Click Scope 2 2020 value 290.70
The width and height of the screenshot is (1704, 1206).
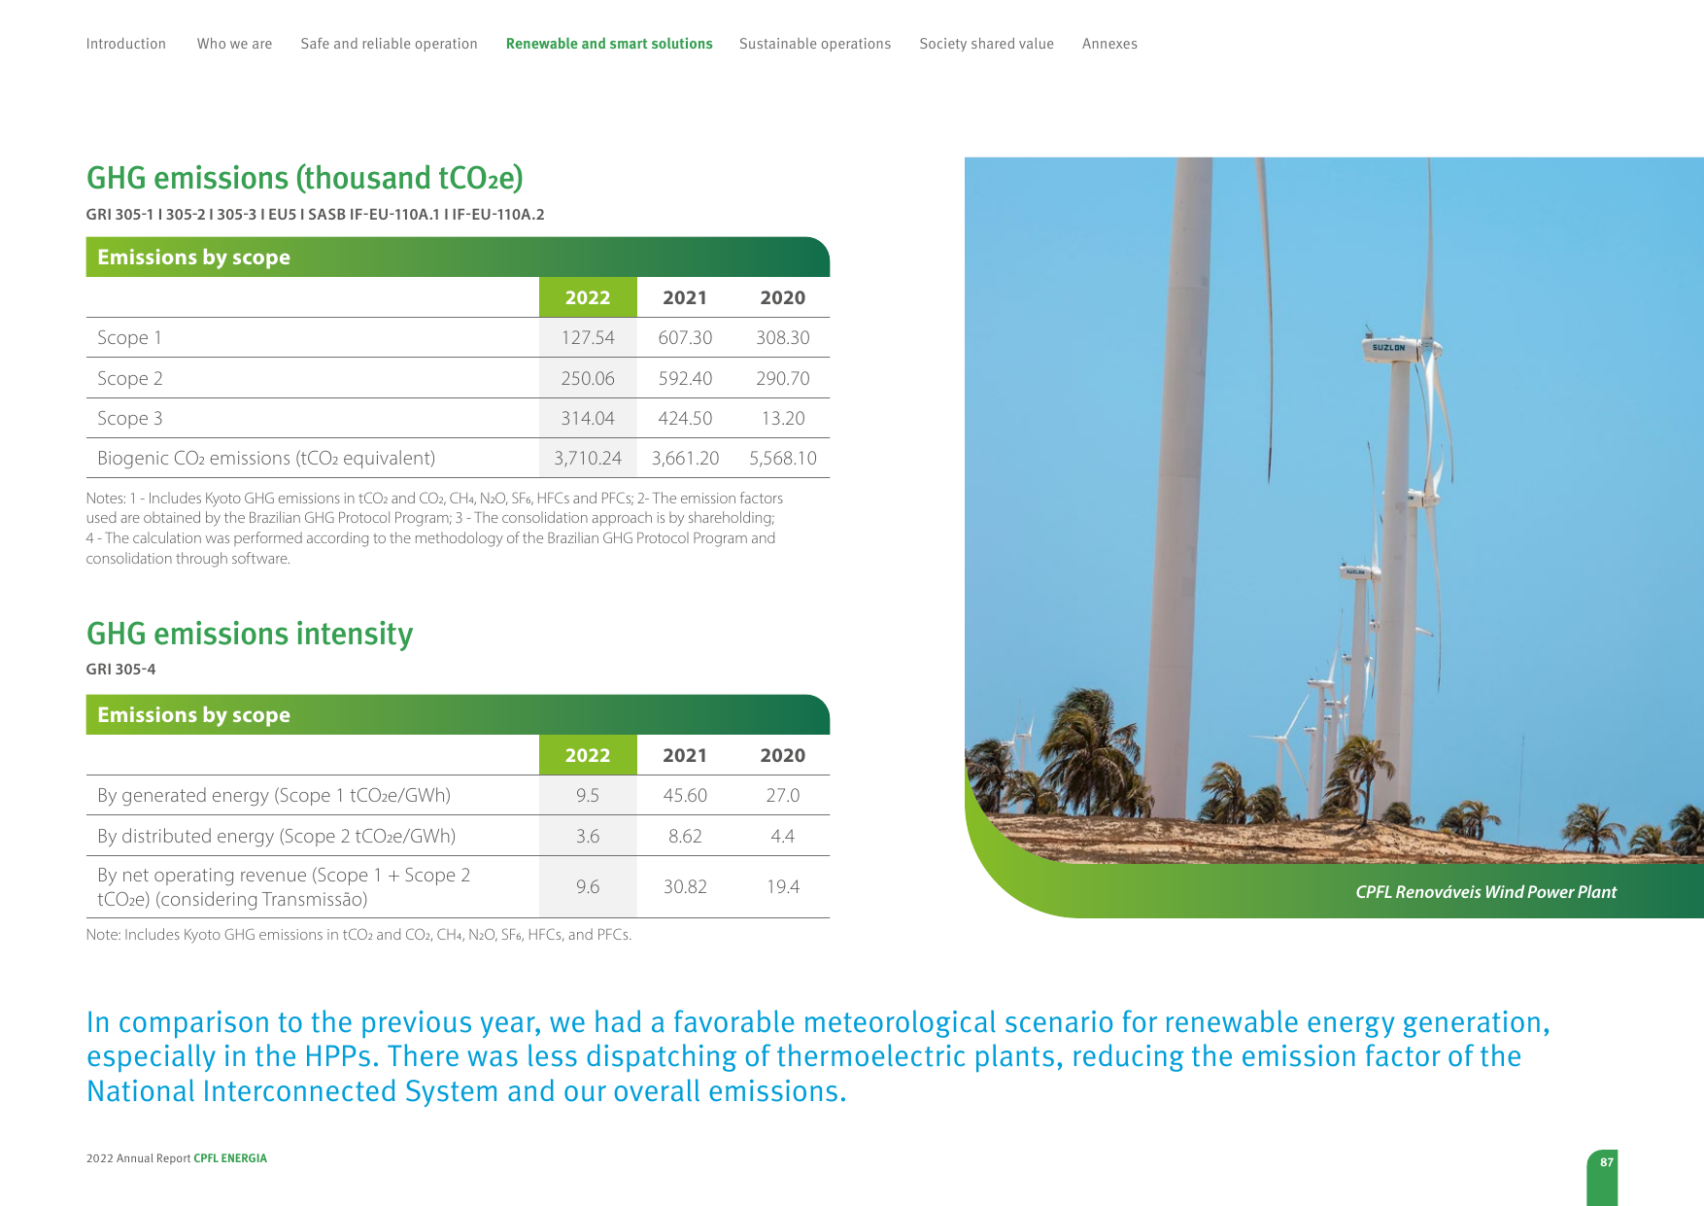[783, 378]
